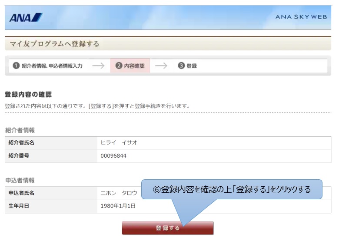Click the 紹介者情報 section title
The image size is (339, 244).
20,130
